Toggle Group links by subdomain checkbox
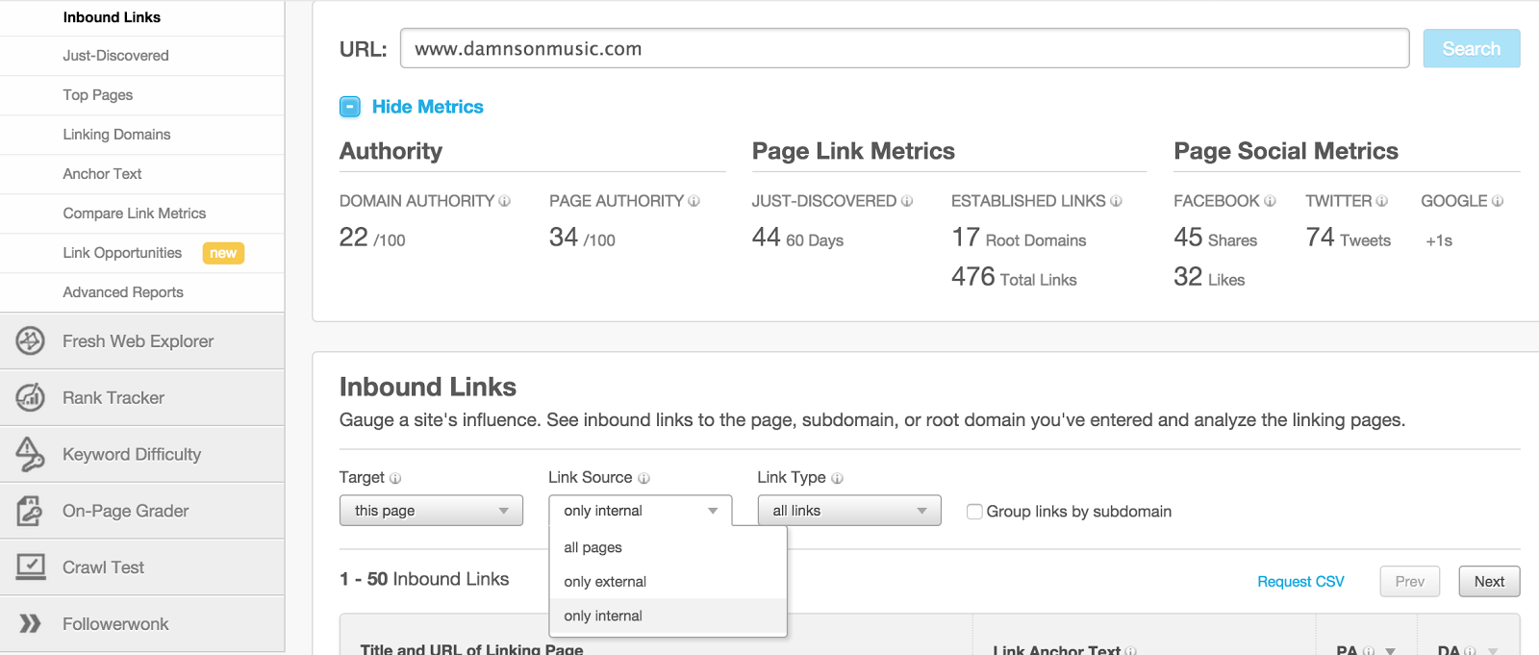 (974, 512)
